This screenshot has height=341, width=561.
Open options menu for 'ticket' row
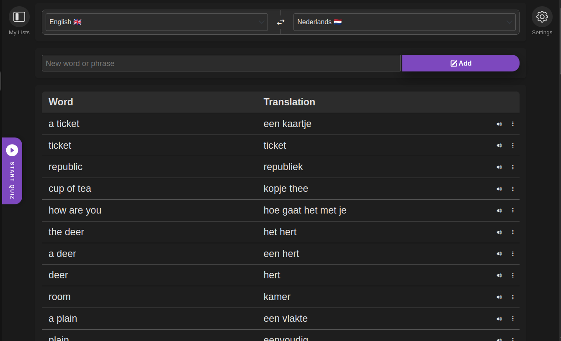tap(513, 145)
